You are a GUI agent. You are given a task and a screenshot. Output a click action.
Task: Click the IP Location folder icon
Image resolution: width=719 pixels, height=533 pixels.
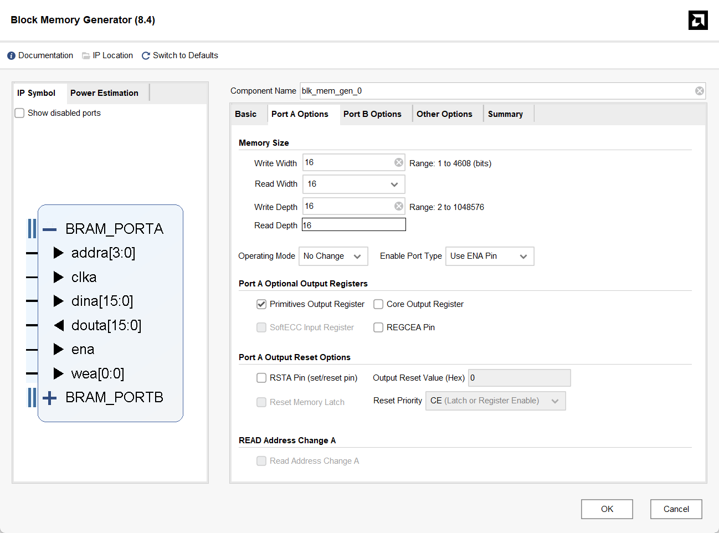tap(86, 56)
